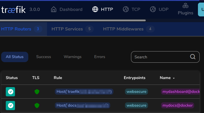The height and width of the screenshot is (113, 204).
Task: Click the HTTP Services count badge 5
Action: coord(89,29)
